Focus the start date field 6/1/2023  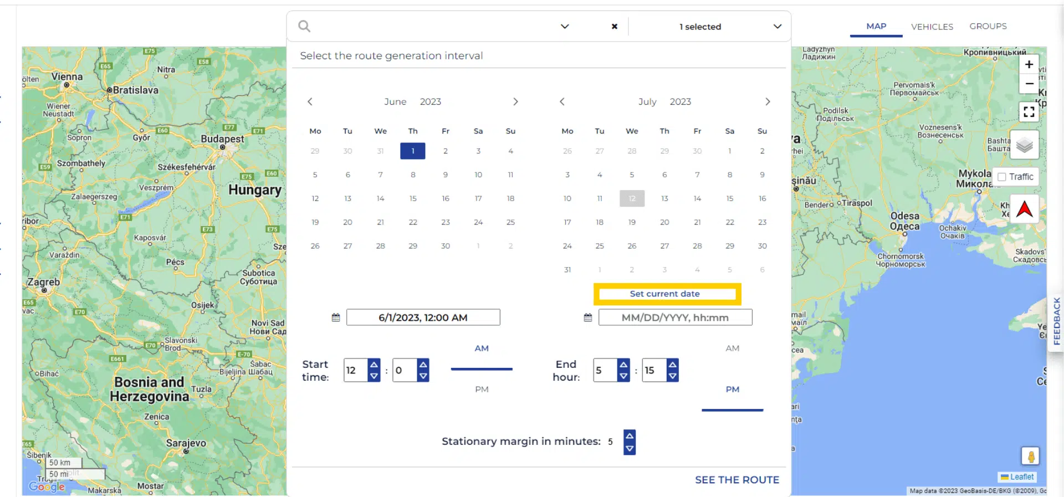[x=423, y=317]
